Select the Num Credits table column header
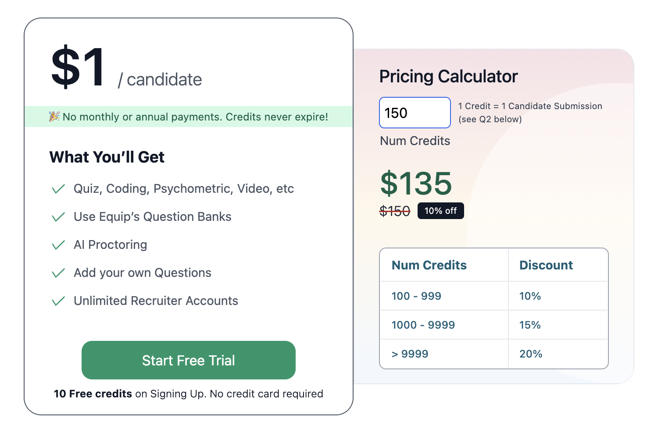The height and width of the screenshot is (432, 665). pos(429,265)
